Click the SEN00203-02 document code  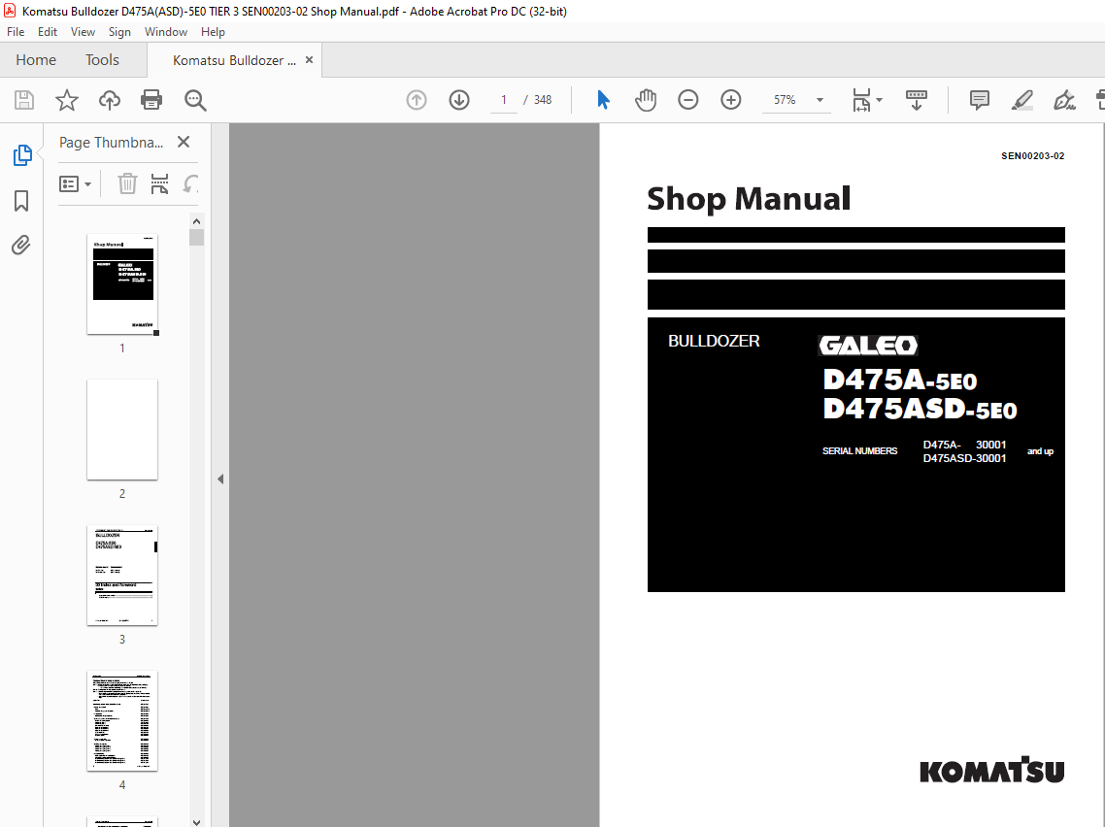(1032, 155)
